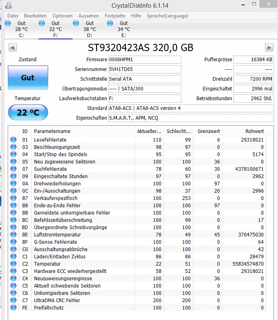Image resolution: width=278 pixels, height=320 pixels.
Task: Click the Standard field ATA8-ACS version 4
Action: click(191, 108)
